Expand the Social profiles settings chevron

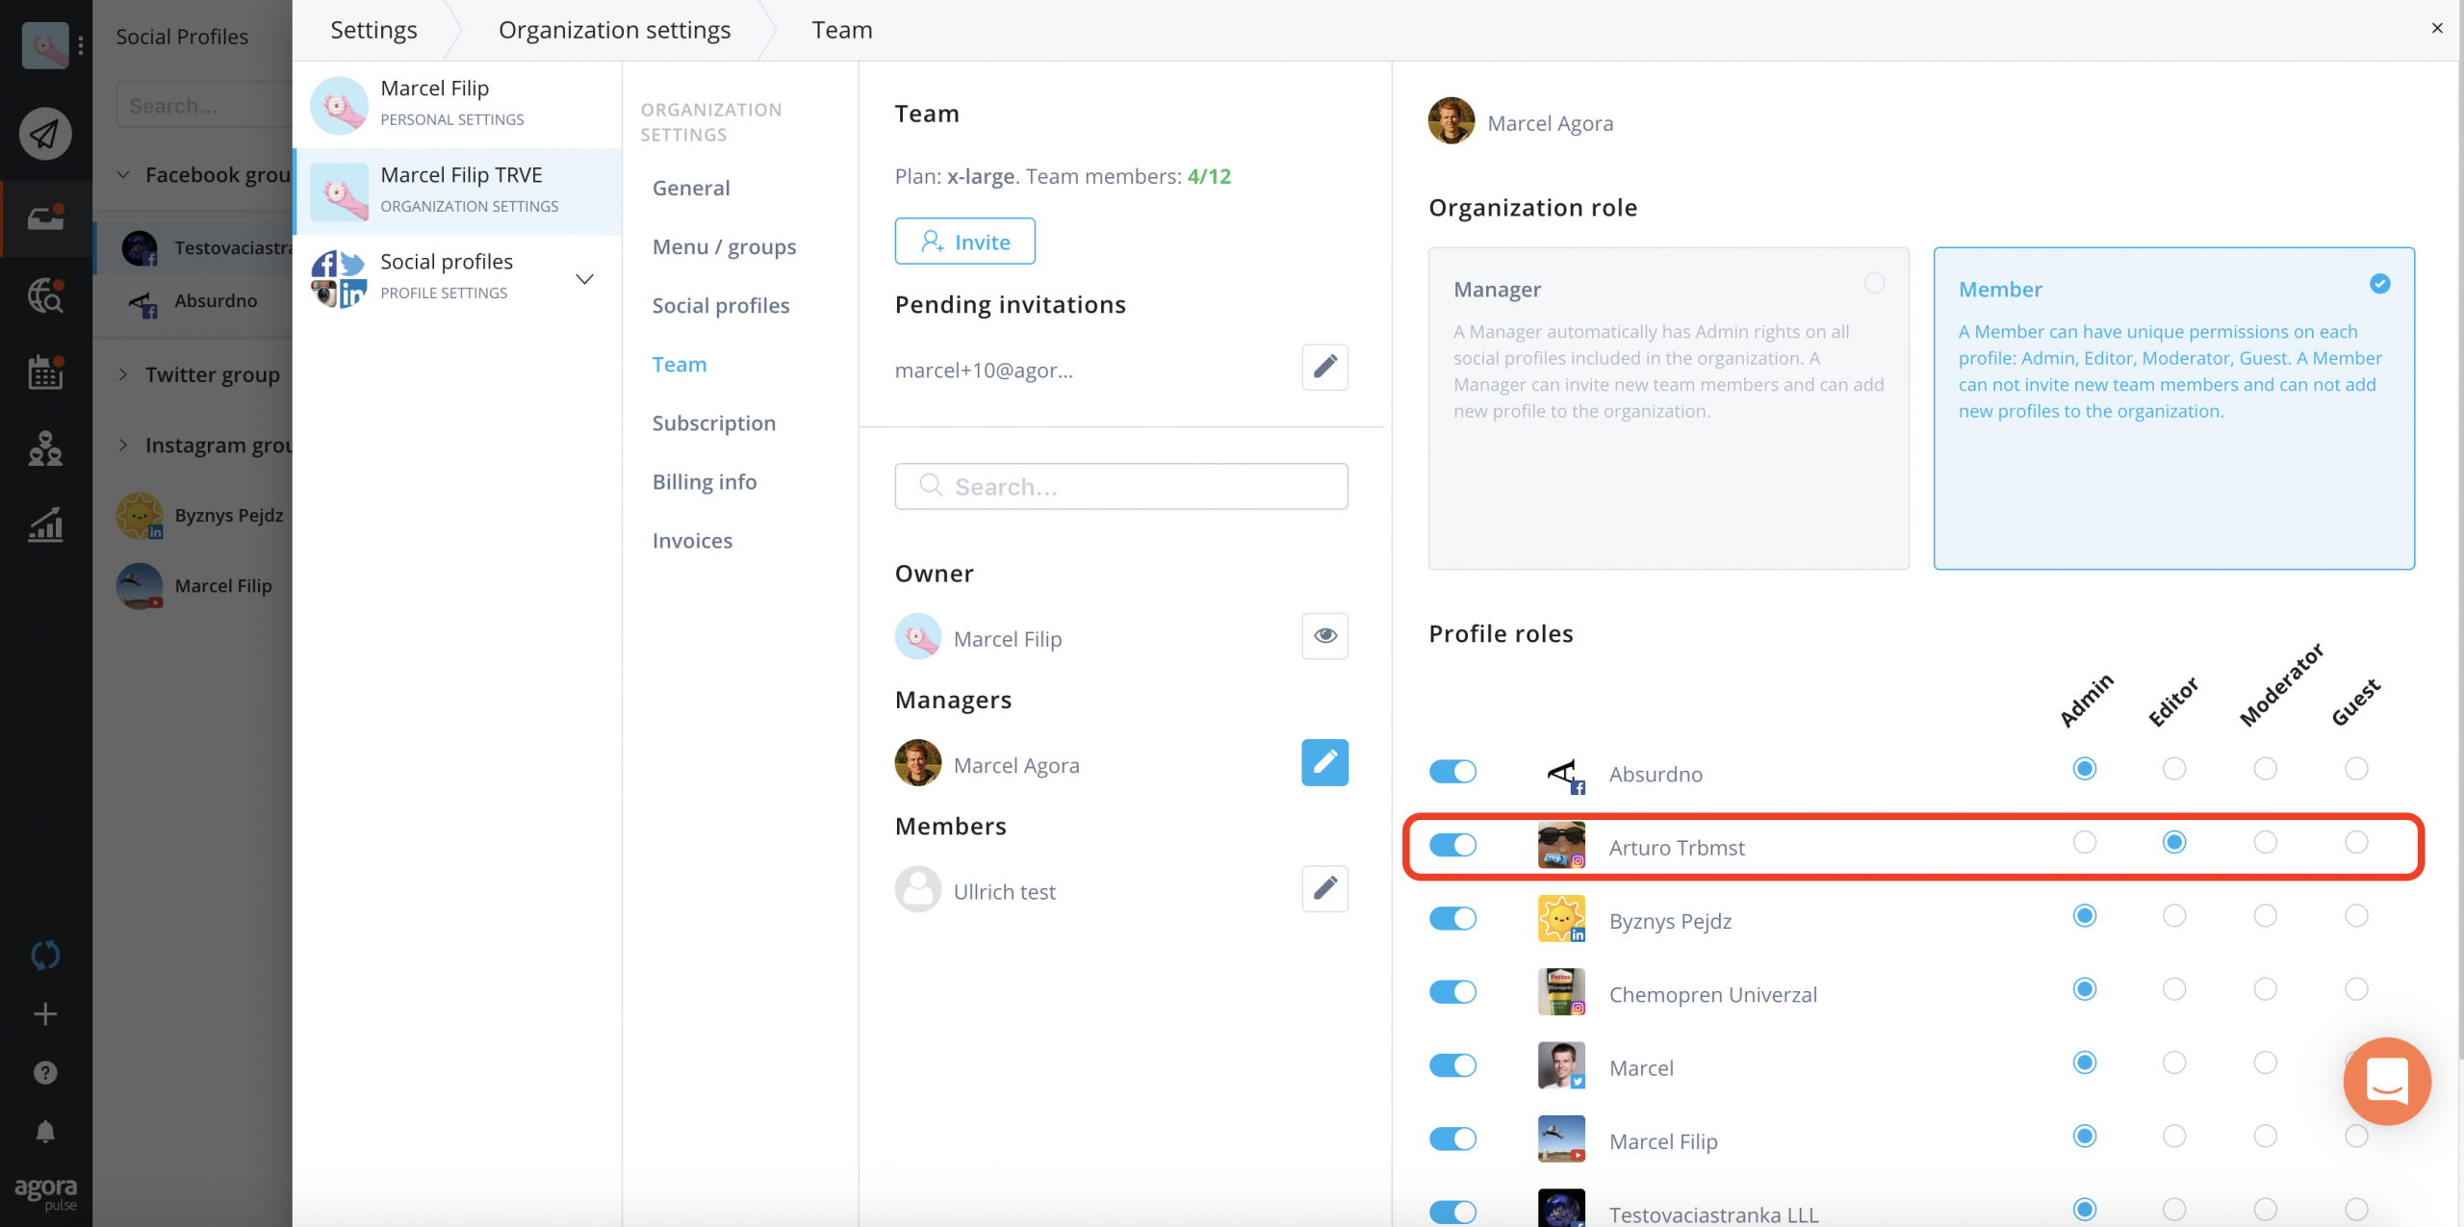(584, 278)
